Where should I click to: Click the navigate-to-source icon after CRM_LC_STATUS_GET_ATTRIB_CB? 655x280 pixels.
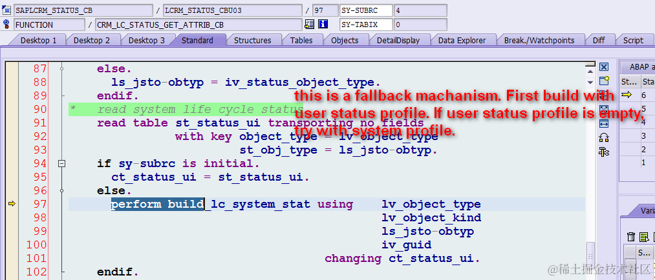309,25
